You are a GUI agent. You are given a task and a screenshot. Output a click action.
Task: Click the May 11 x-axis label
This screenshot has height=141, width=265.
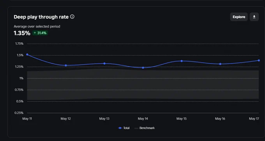coord(27,119)
